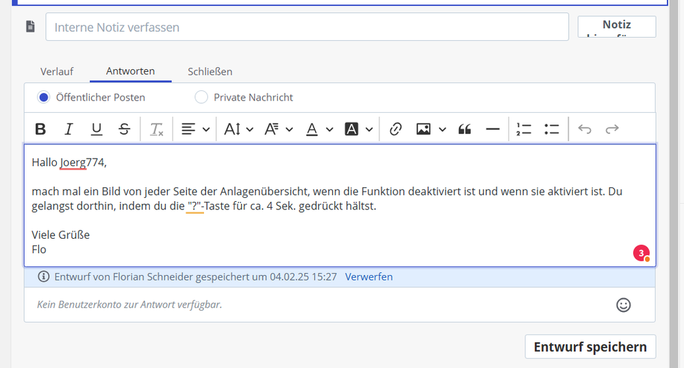
Task: Select the Private Nachricht radio option
Action: pos(201,97)
